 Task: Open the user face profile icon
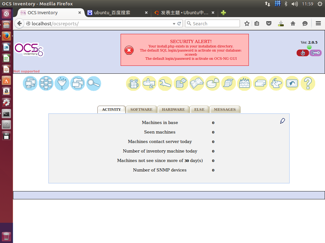(276, 83)
